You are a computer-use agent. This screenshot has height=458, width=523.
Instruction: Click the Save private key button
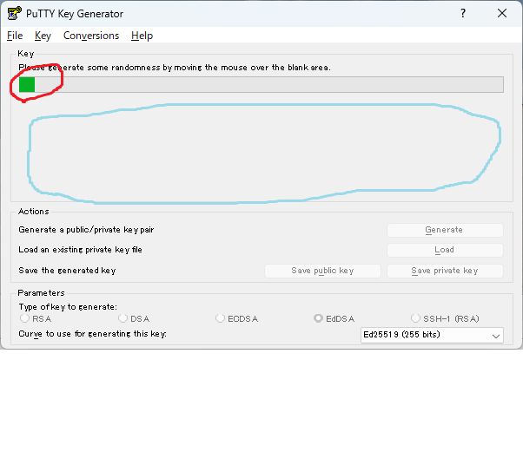tap(445, 271)
